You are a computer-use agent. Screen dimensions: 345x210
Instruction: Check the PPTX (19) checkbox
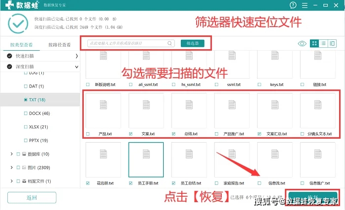click(26, 141)
